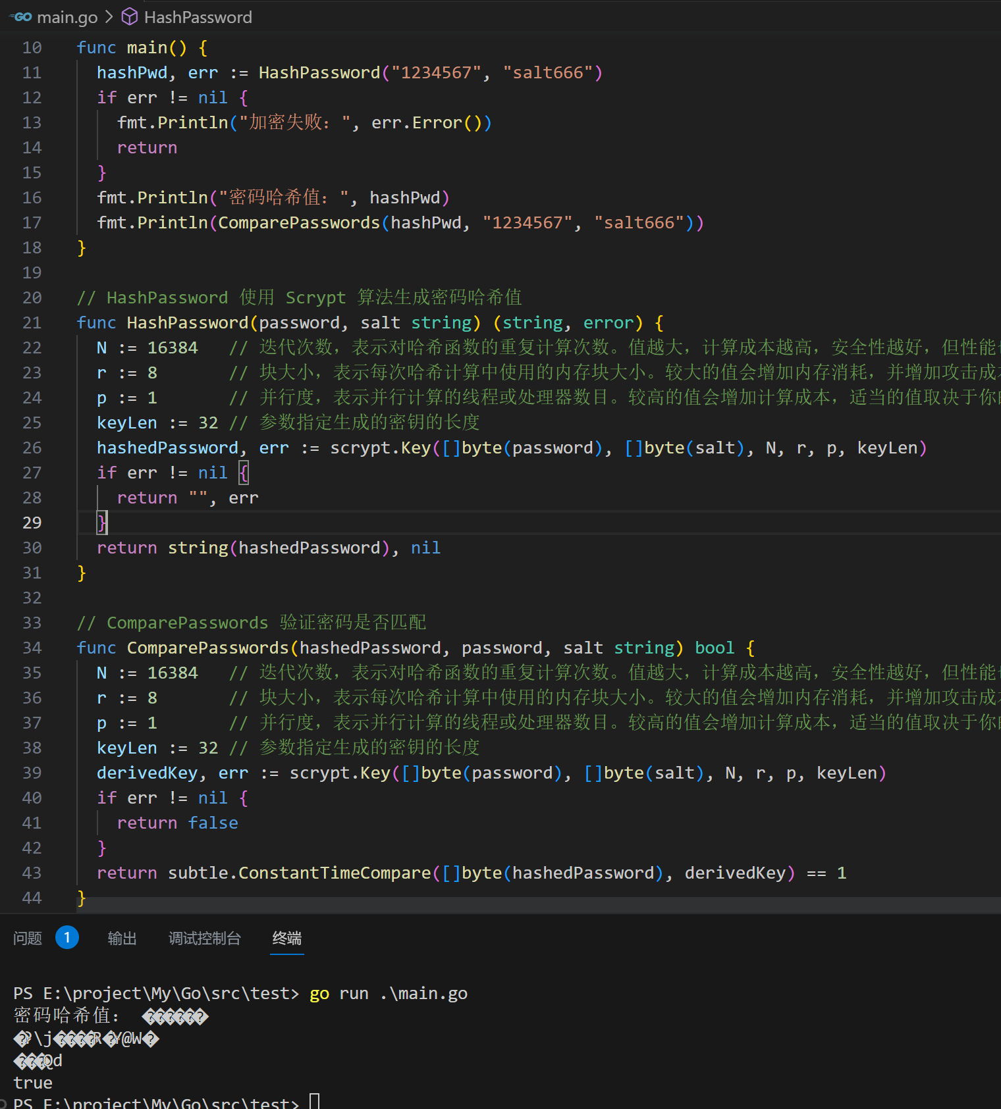Open HashPassword symbol in breadcrumb

[198, 17]
